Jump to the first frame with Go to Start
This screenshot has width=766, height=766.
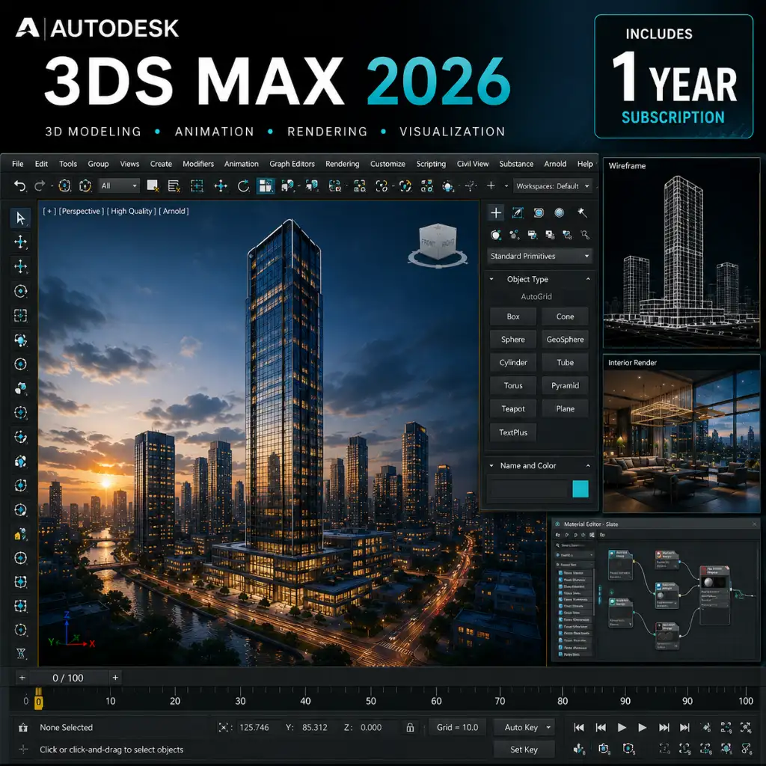click(x=579, y=727)
